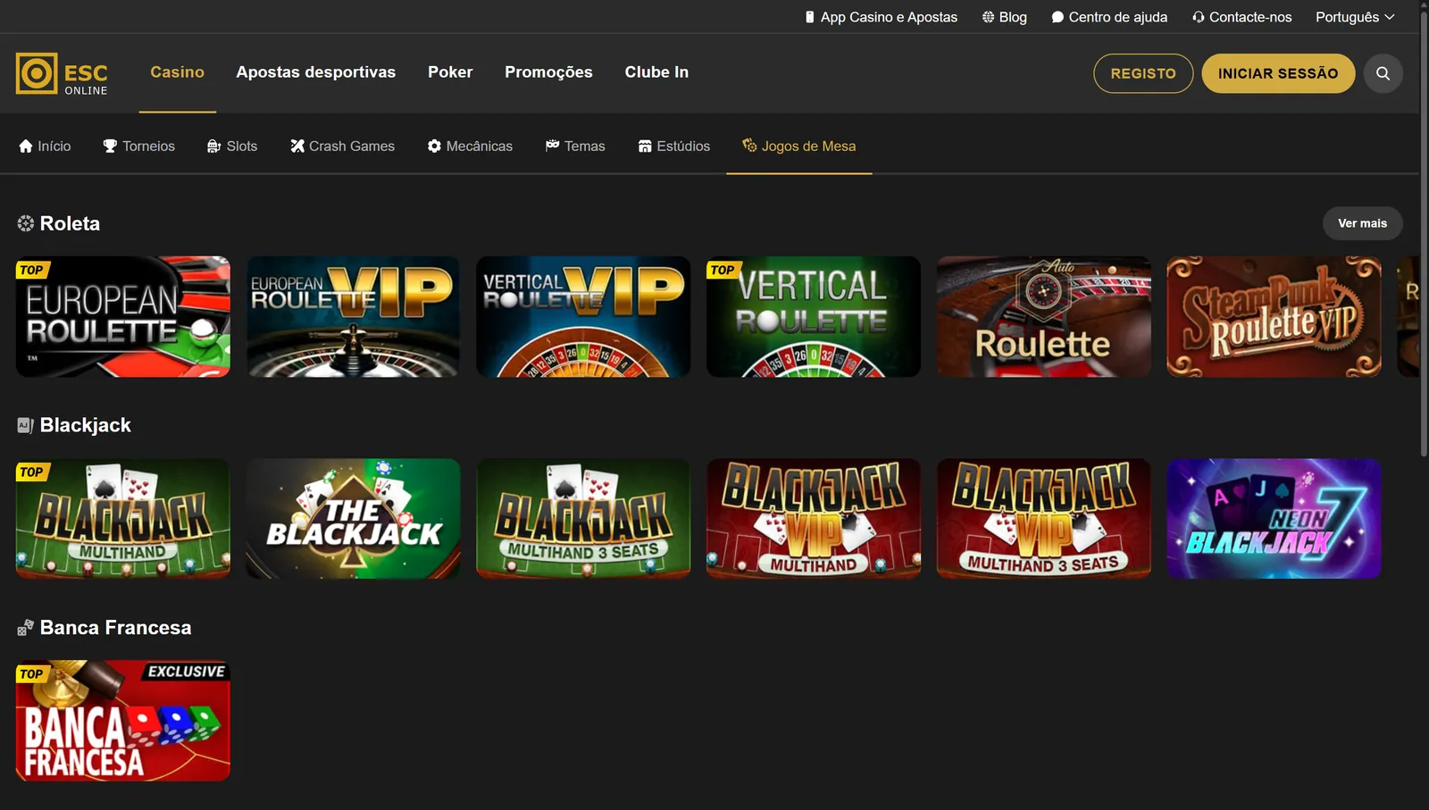Open Centro de ajuda link
The height and width of the screenshot is (810, 1429).
tap(1109, 17)
